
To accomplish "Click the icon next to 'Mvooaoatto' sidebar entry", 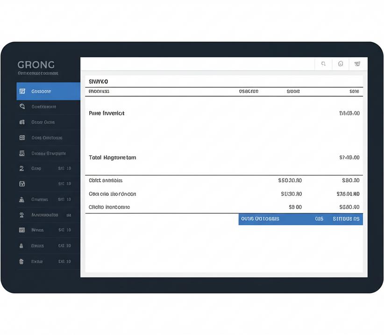I will [22, 215].
